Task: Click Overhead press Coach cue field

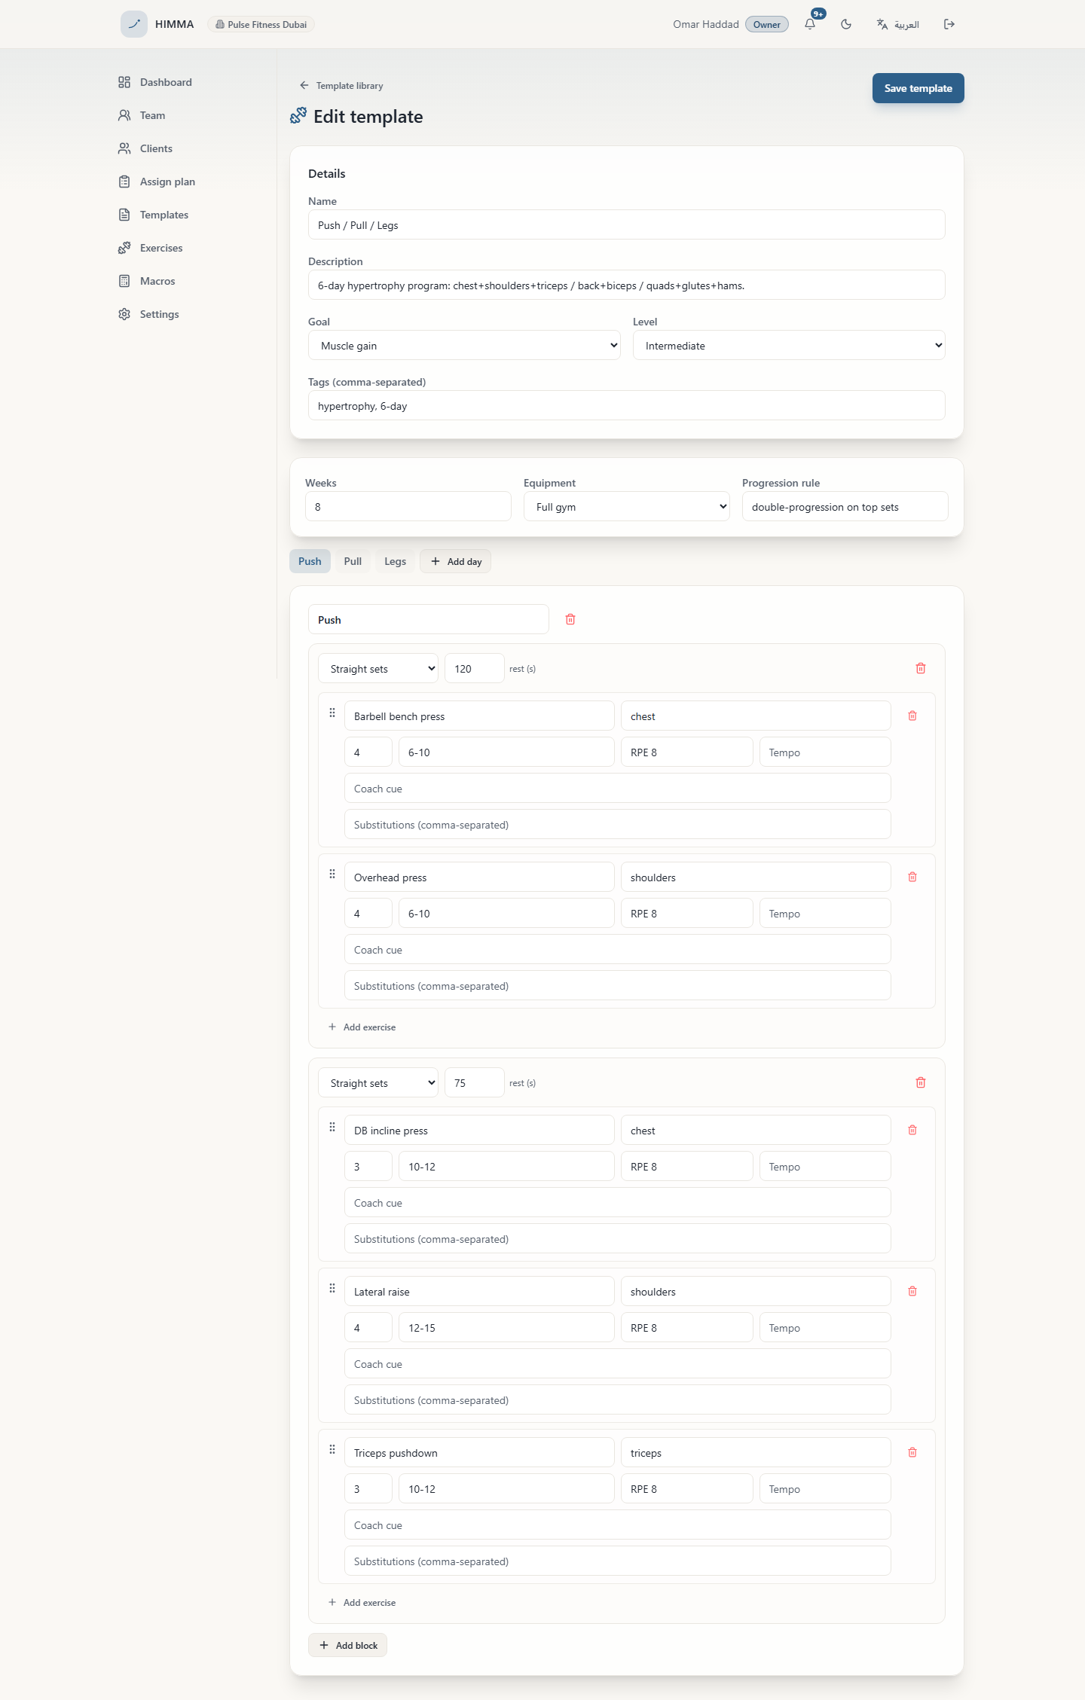Action: pos(618,949)
